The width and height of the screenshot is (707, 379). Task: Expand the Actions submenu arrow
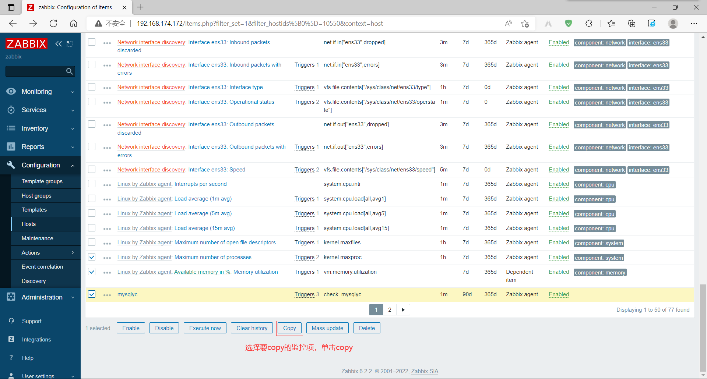coord(73,252)
